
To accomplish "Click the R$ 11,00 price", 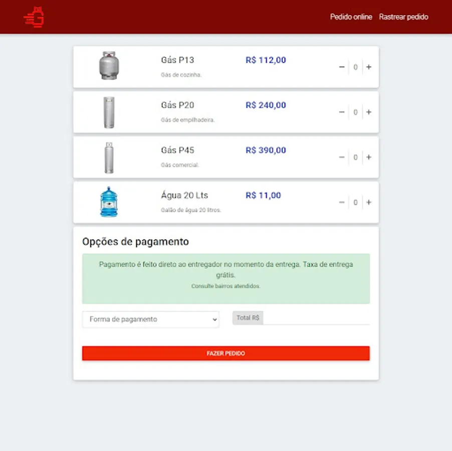I will pos(263,195).
